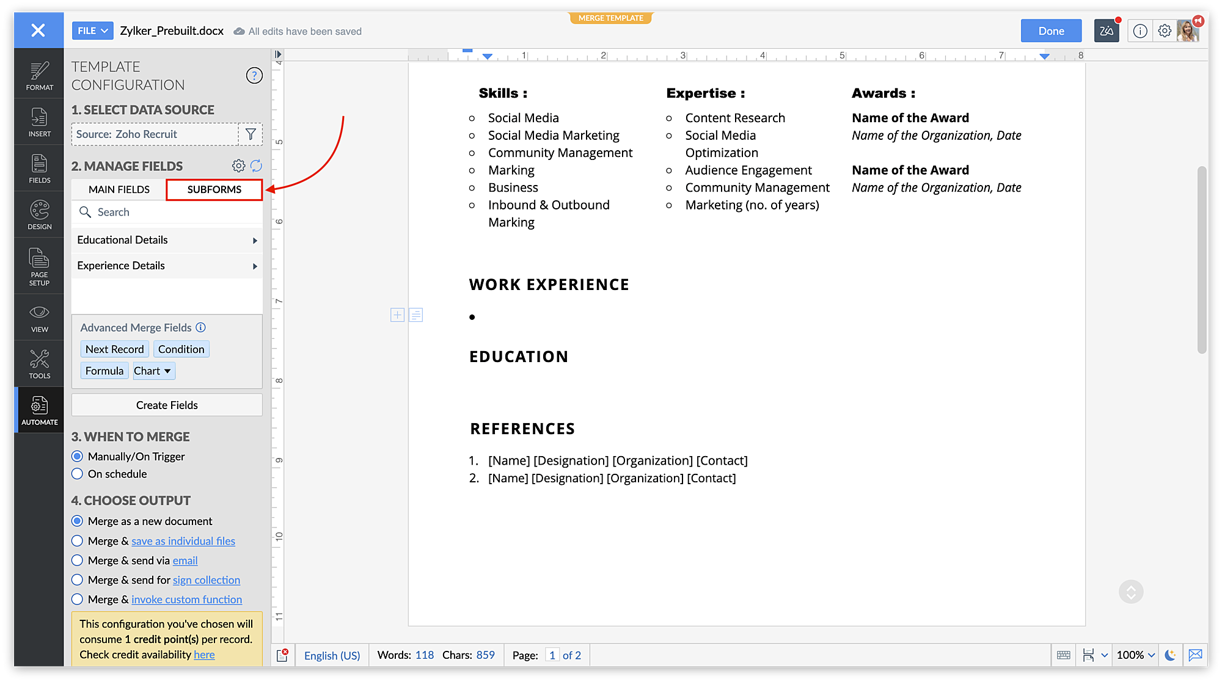Open the FILE dropdown menu
The width and height of the screenshot is (1222, 682).
point(92,31)
